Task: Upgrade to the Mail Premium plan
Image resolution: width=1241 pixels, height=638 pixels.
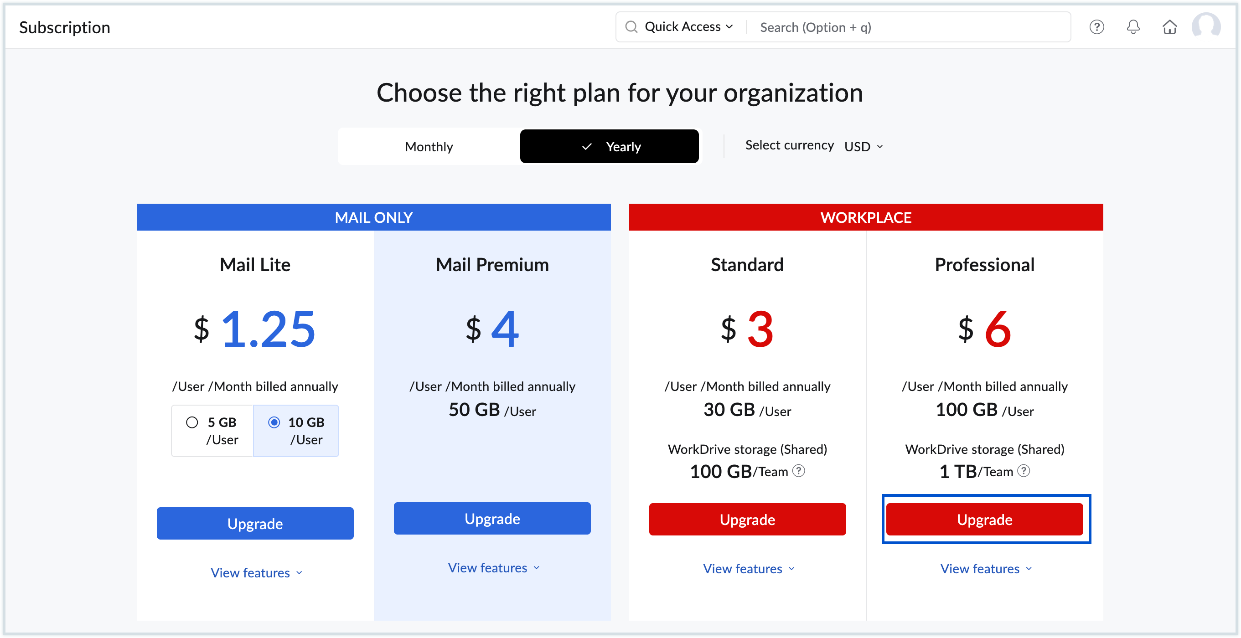Action: tap(492, 519)
